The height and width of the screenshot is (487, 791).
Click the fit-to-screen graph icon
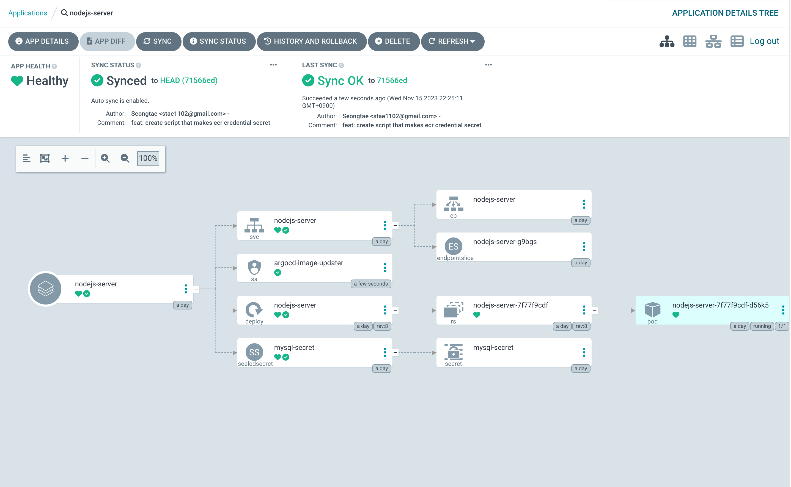tap(45, 158)
